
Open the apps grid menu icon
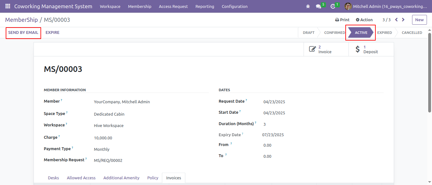point(8,6)
